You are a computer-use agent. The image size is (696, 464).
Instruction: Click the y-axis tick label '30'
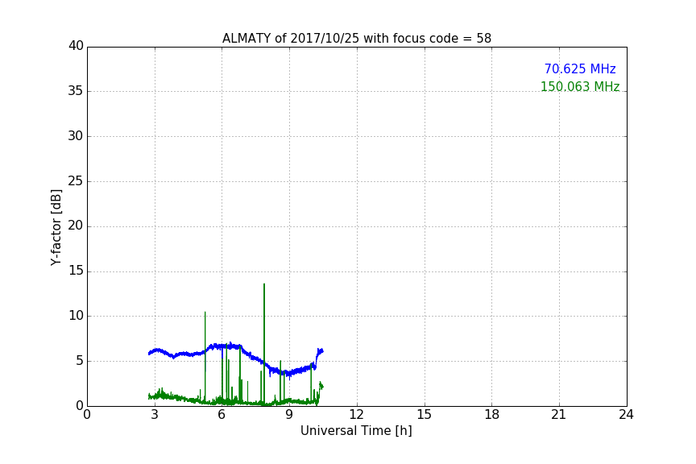(x=76, y=136)
